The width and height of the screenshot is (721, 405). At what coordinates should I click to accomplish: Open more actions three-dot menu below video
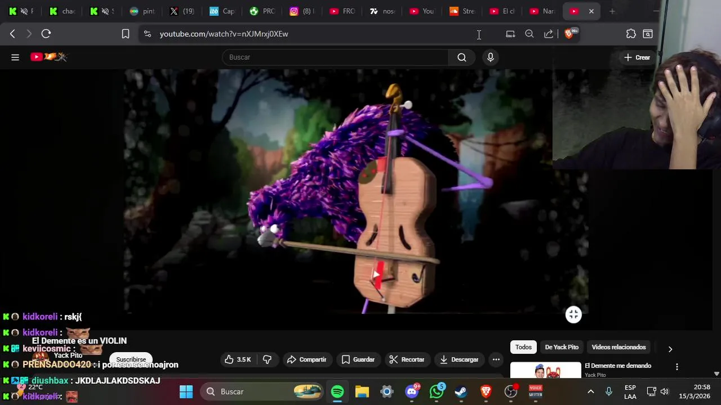(x=496, y=359)
